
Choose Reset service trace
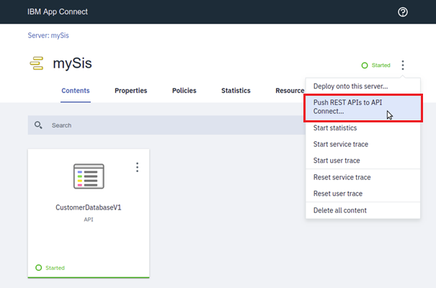[363, 177]
